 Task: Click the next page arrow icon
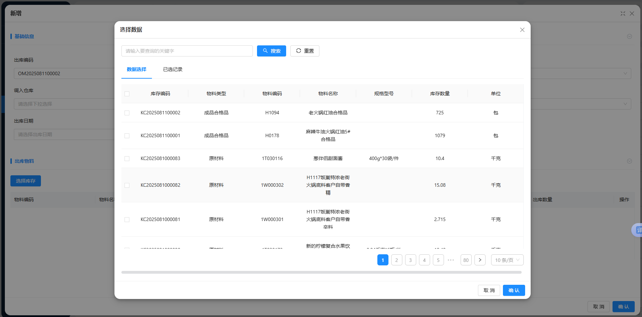pyautogui.click(x=480, y=260)
